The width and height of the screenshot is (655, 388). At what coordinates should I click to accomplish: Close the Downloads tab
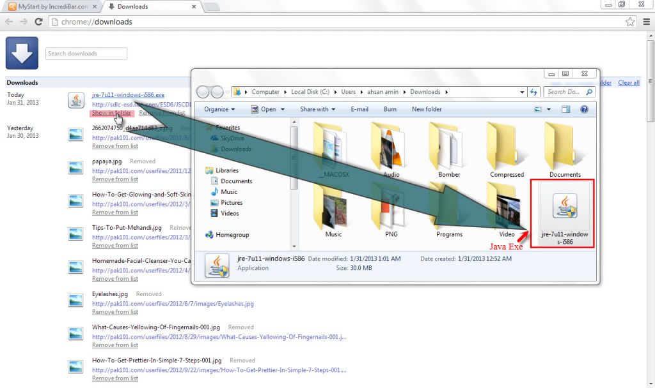pos(194,6)
